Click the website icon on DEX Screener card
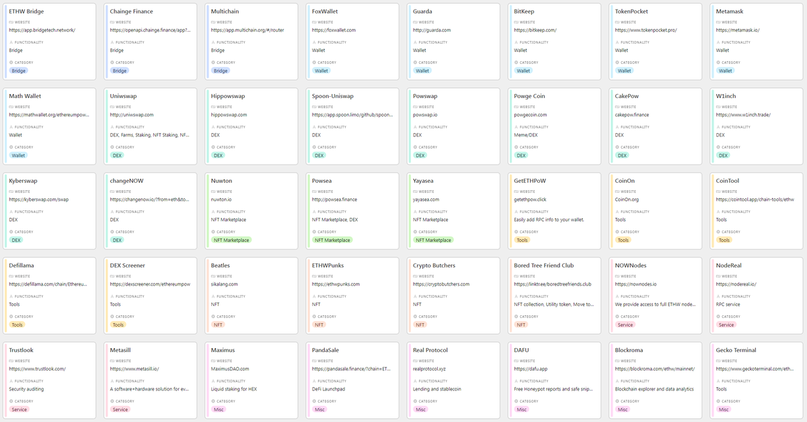This screenshot has width=807, height=422. pos(112,276)
